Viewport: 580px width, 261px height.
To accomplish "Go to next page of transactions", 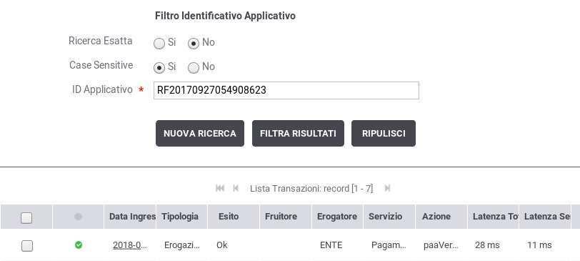I will pos(387,189).
